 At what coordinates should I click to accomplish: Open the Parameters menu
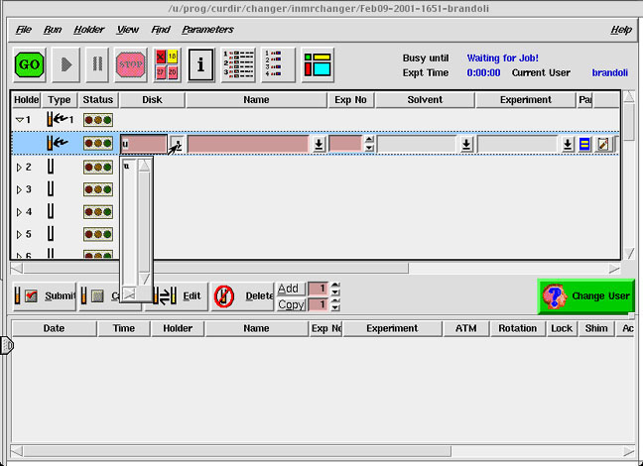click(207, 30)
